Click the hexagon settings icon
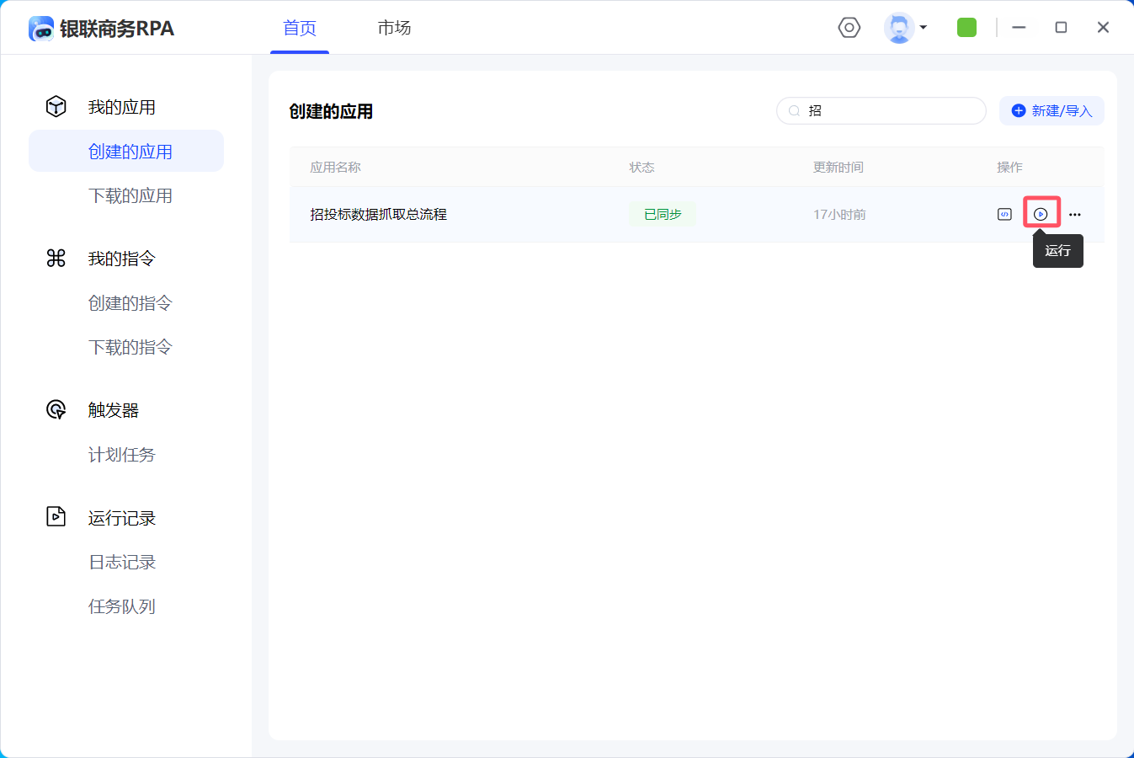Screen dimensions: 1134x758 849,28
